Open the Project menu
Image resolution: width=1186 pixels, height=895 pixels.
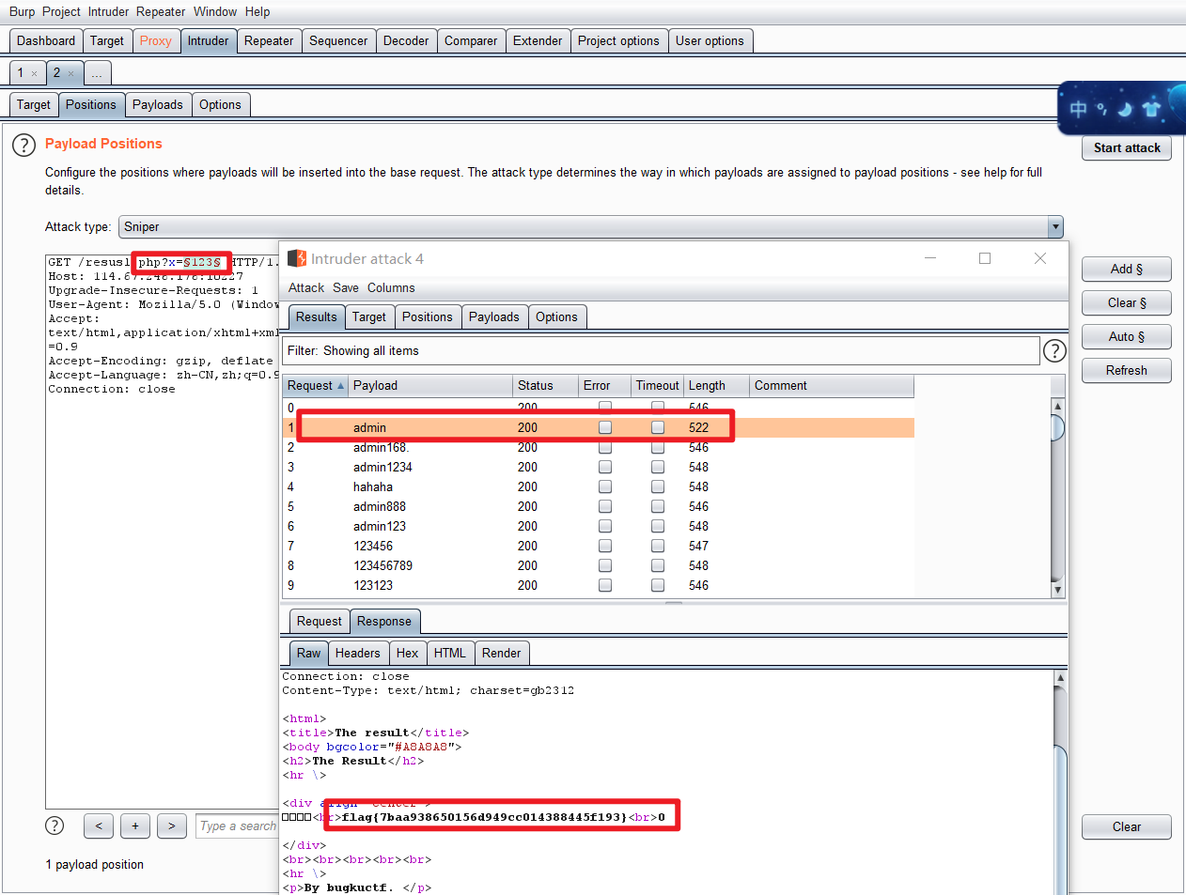[61, 11]
